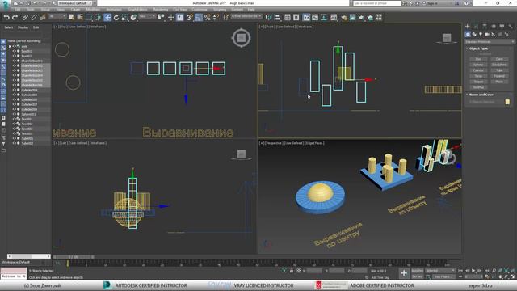Image resolution: width=517 pixels, height=291 pixels.
Task: Open the Workspace Default dropdown in title bar
Action: [76, 3]
